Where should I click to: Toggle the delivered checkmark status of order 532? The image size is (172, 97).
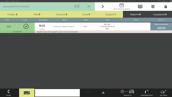[26, 26]
